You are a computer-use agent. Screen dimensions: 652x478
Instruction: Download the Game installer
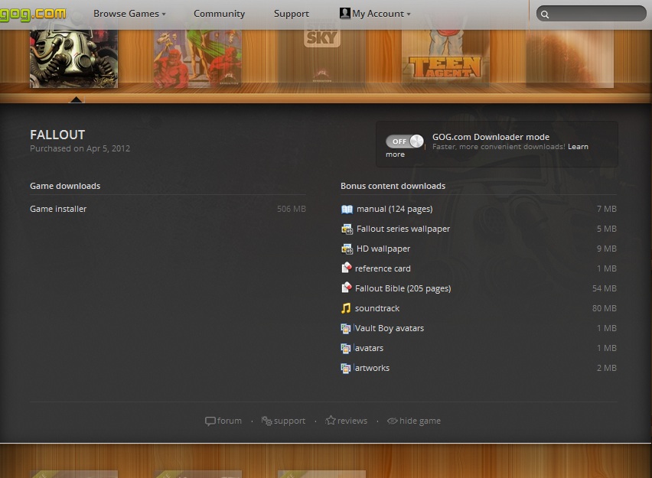click(x=58, y=209)
